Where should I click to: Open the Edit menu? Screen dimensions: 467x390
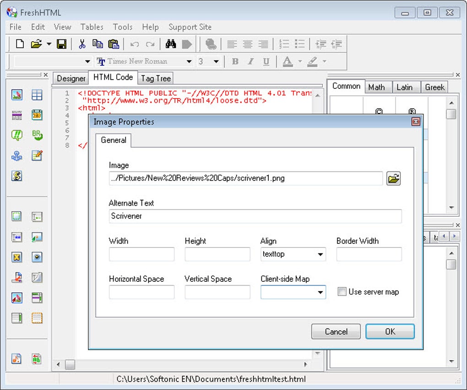coord(38,27)
